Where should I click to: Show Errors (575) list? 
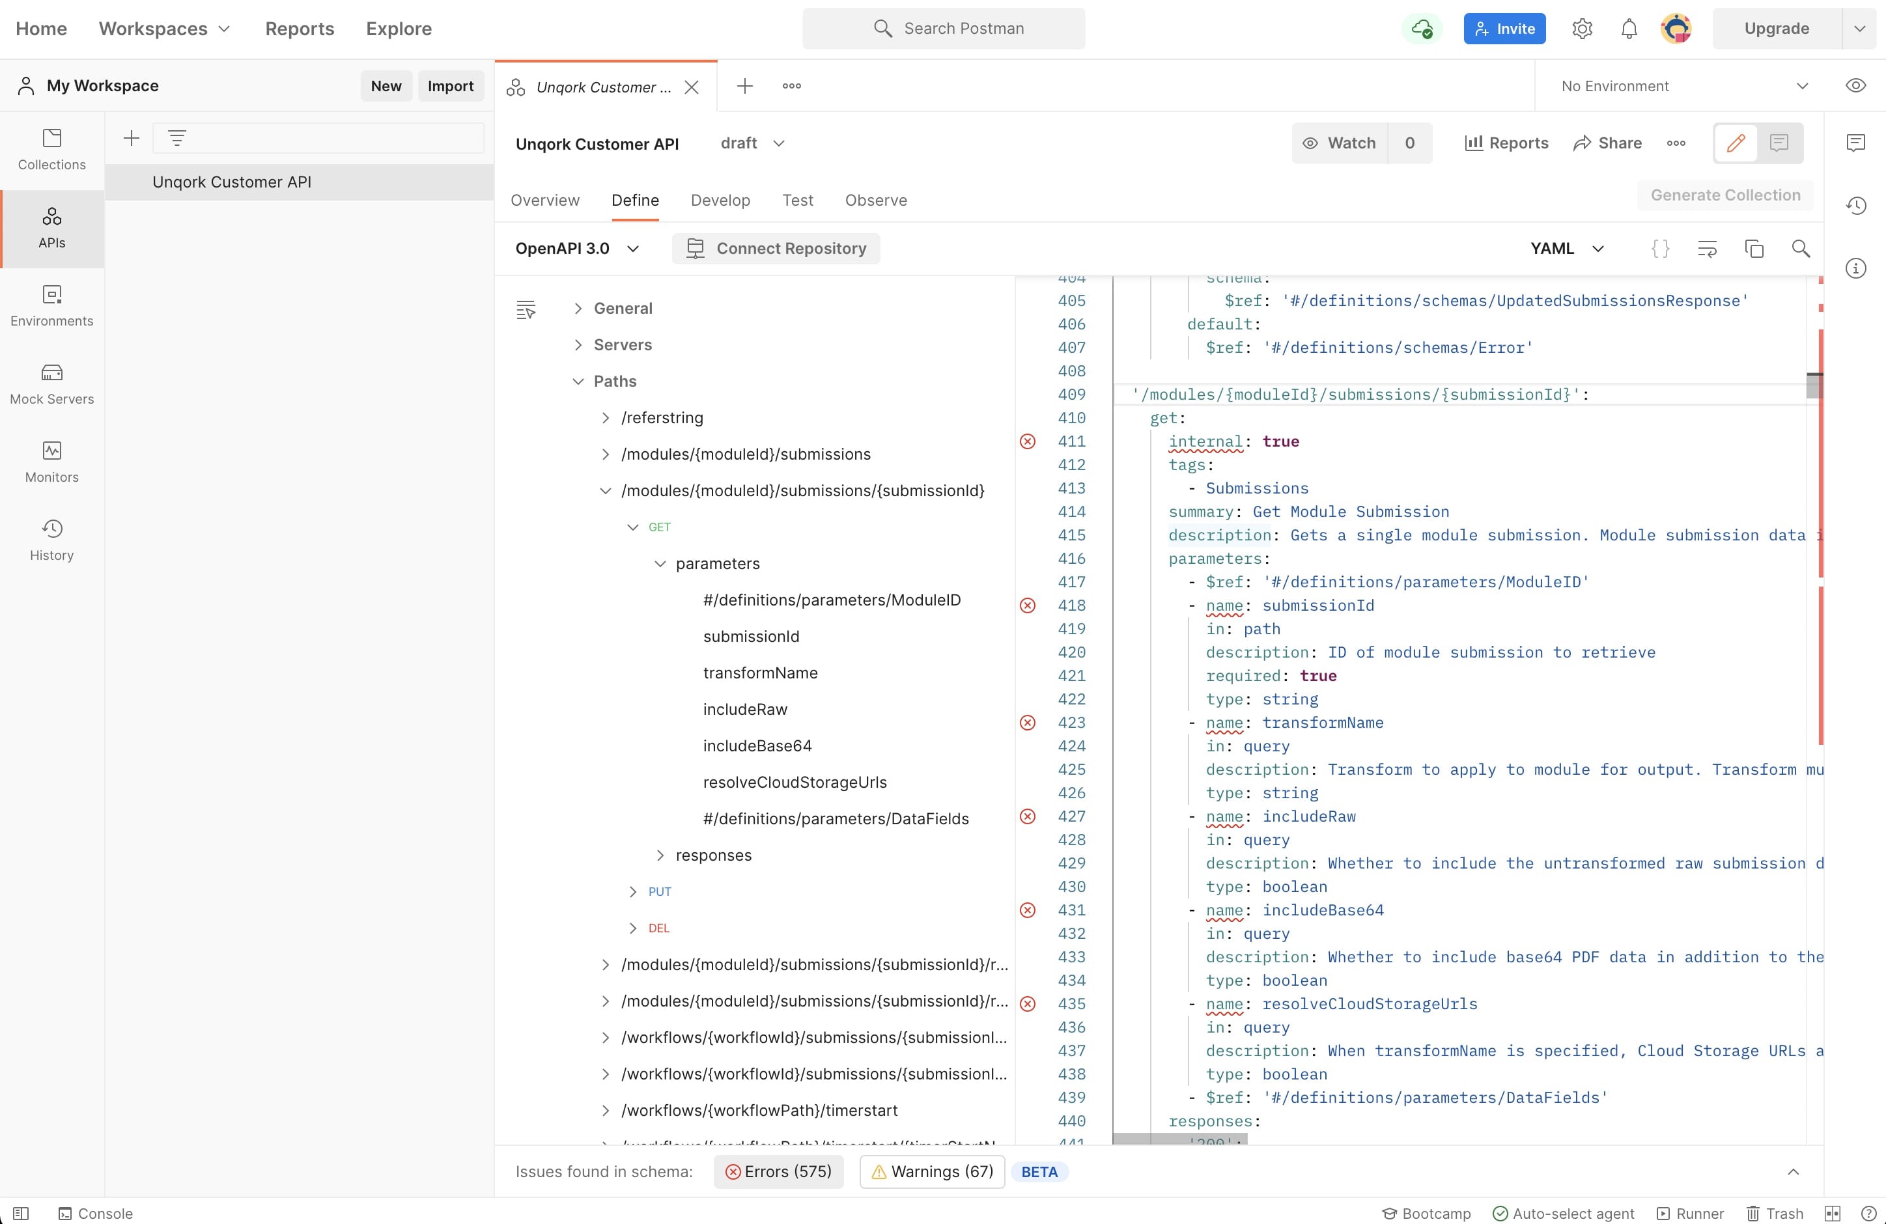778,1172
